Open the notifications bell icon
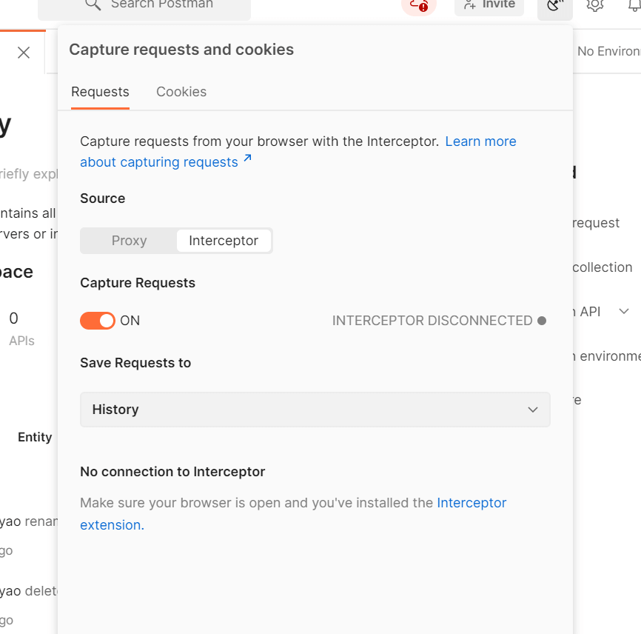Screen dimensions: 641x634 (634, 5)
